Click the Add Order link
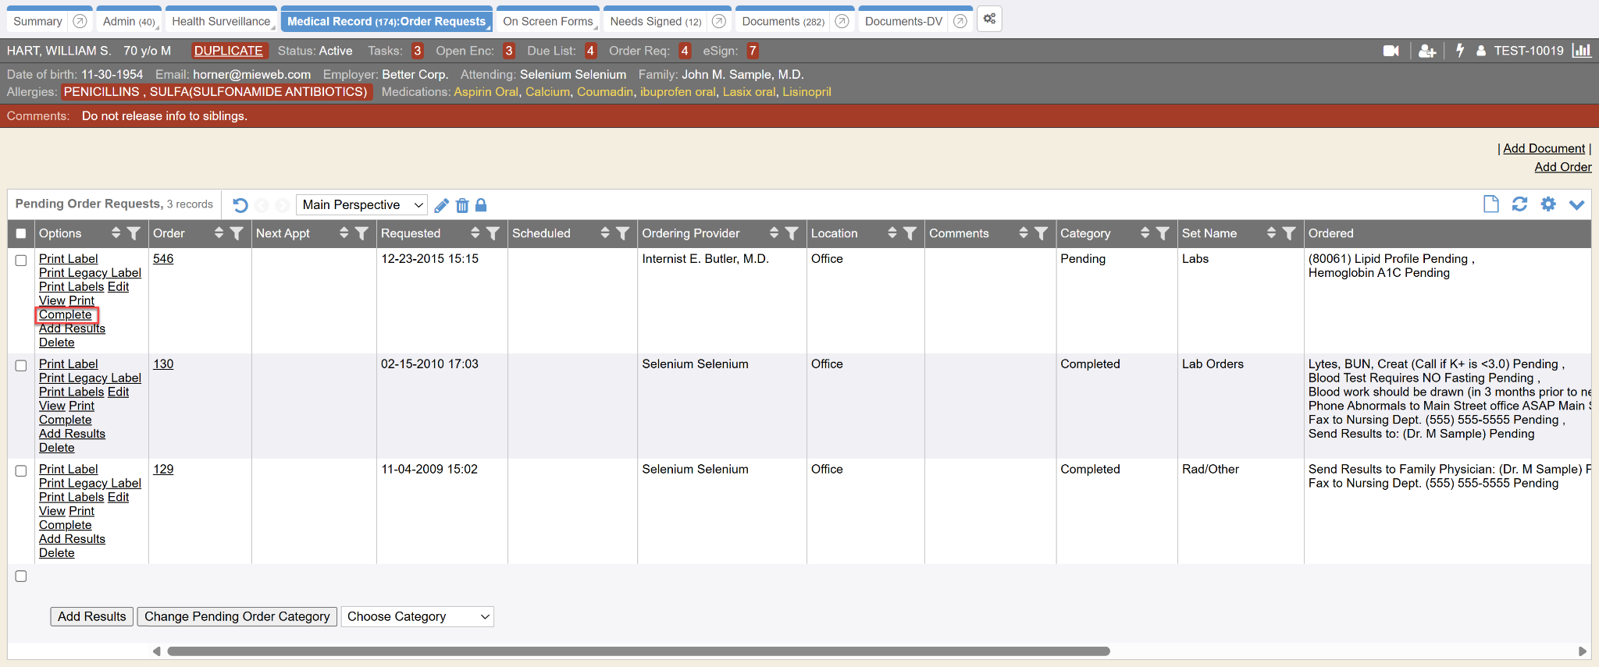The image size is (1599, 667). tap(1562, 167)
